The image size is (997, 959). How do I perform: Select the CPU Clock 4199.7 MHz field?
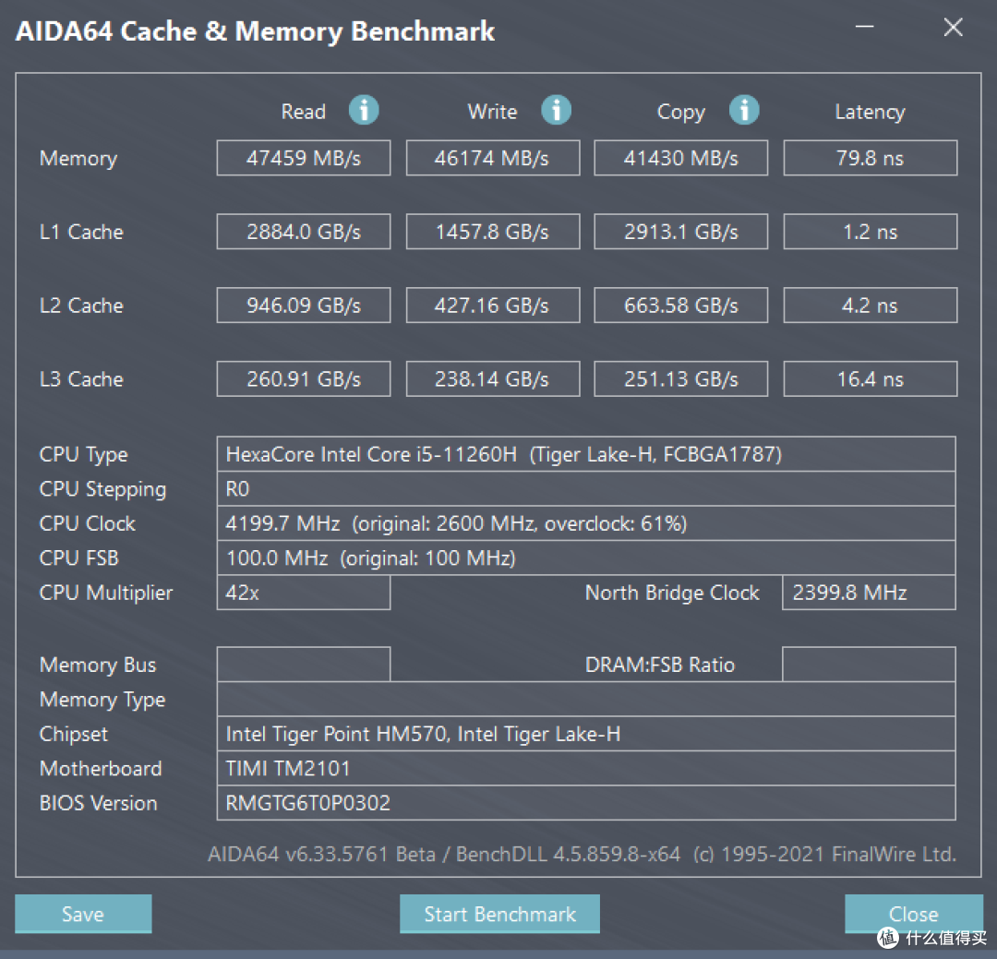(585, 523)
